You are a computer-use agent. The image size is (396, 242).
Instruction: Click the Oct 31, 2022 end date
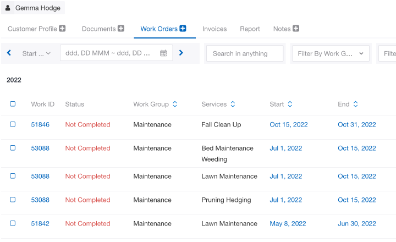coord(356,124)
